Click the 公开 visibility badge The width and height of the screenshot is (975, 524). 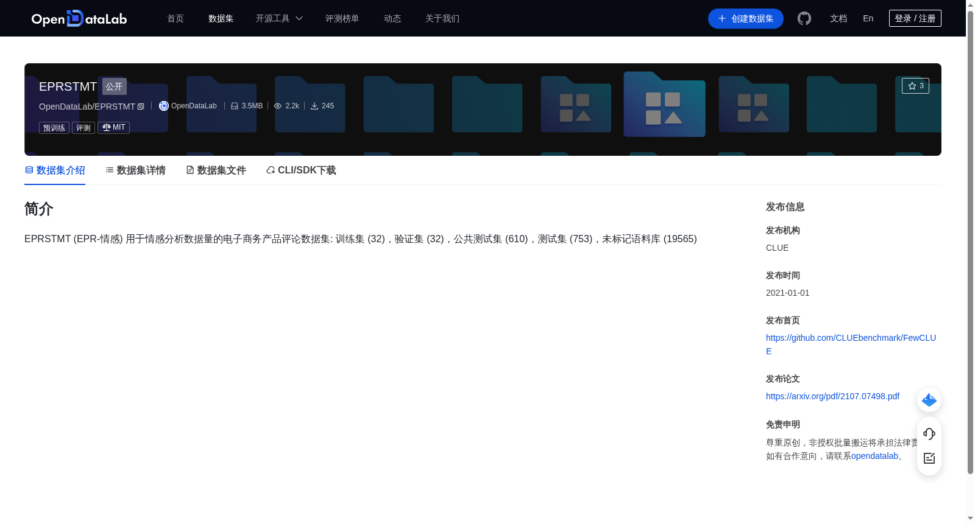click(114, 86)
